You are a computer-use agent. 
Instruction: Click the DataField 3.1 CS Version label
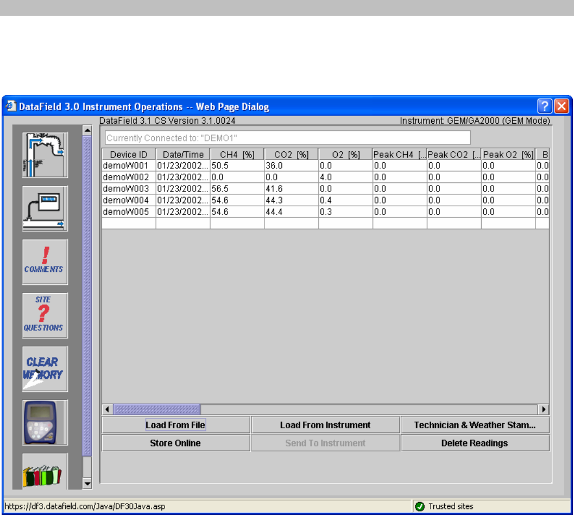(167, 120)
